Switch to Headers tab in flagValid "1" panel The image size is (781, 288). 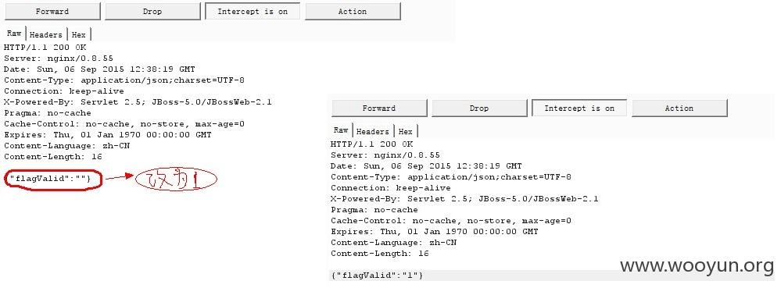[373, 131]
